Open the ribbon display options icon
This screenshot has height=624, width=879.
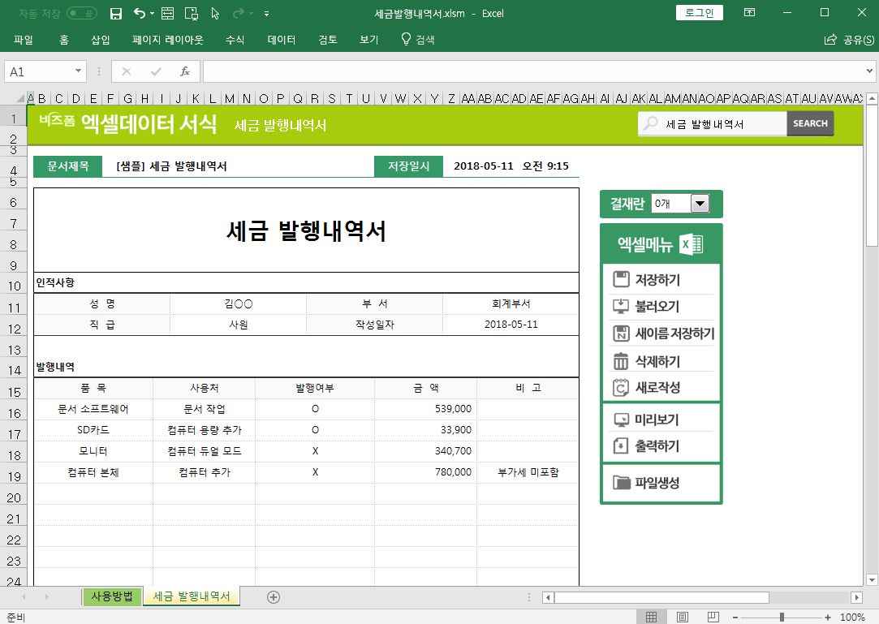coord(749,13)
